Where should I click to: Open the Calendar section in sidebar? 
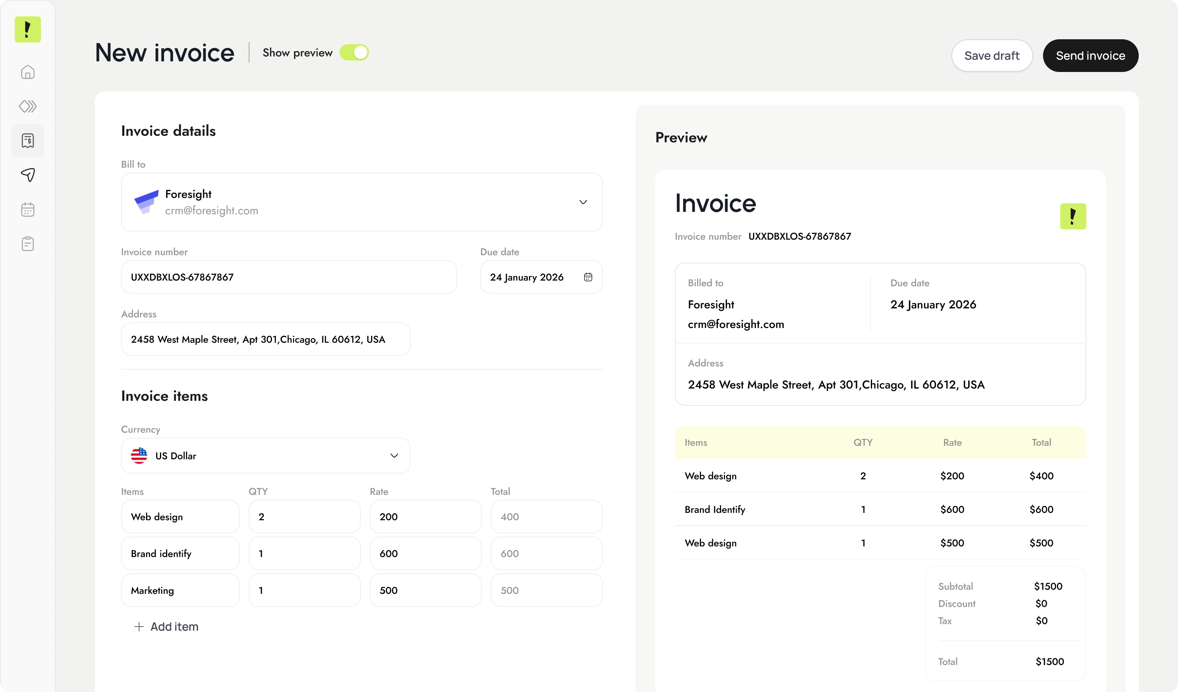[x=27, y=209]
